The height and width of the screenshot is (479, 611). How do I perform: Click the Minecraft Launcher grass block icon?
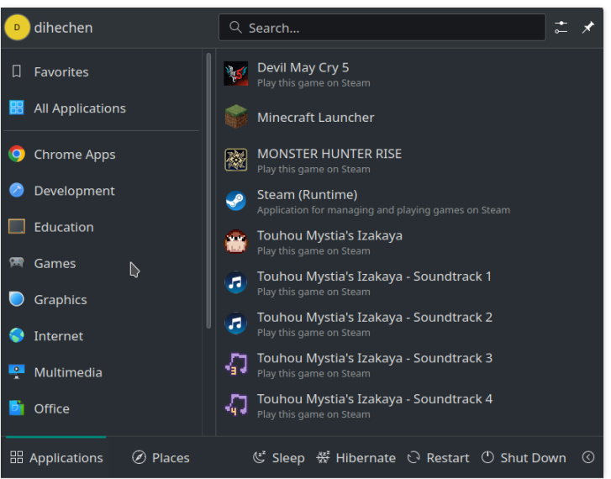[x=236, y=117]
